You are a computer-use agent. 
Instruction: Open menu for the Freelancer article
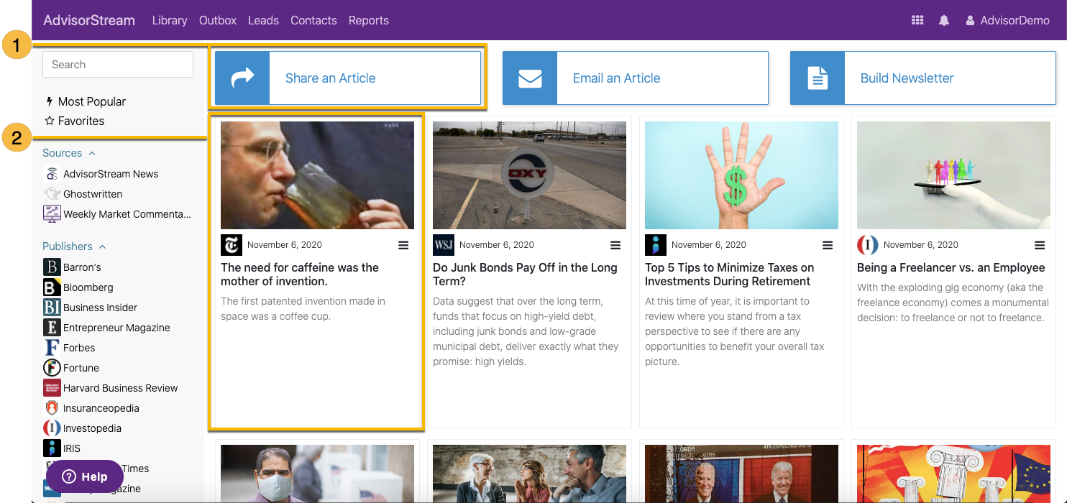point(1040,245)
